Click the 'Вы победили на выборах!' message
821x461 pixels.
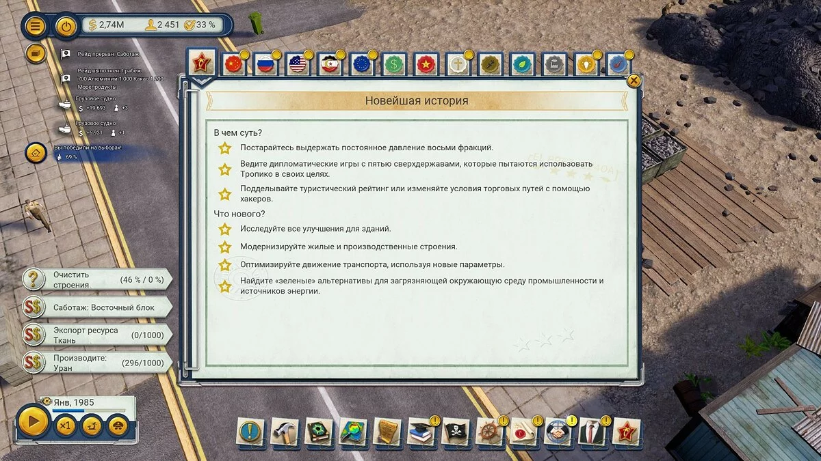point(88,148)
